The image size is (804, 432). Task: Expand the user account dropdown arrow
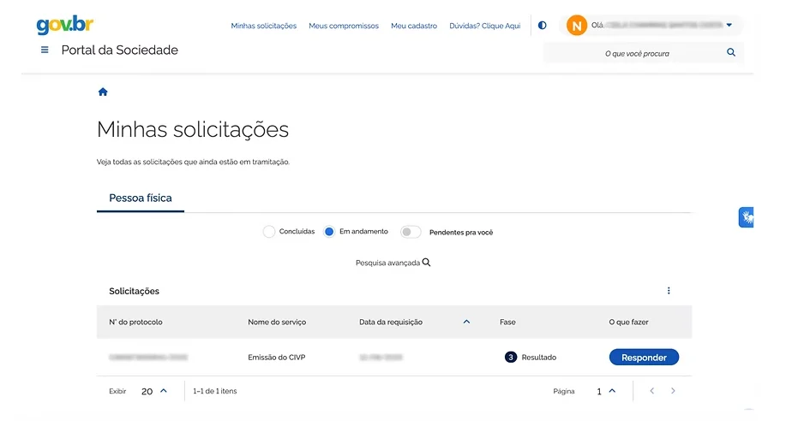[729, 26]
